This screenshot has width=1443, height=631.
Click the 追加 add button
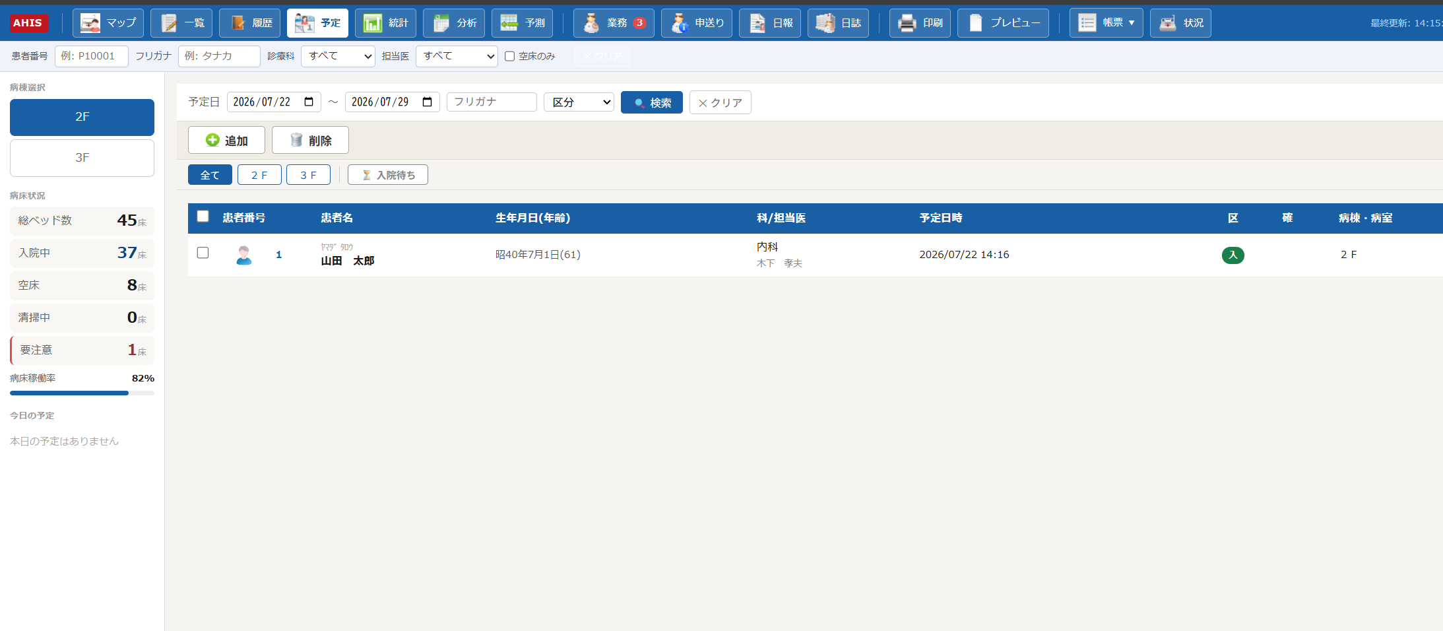click(x=226, y=140)
